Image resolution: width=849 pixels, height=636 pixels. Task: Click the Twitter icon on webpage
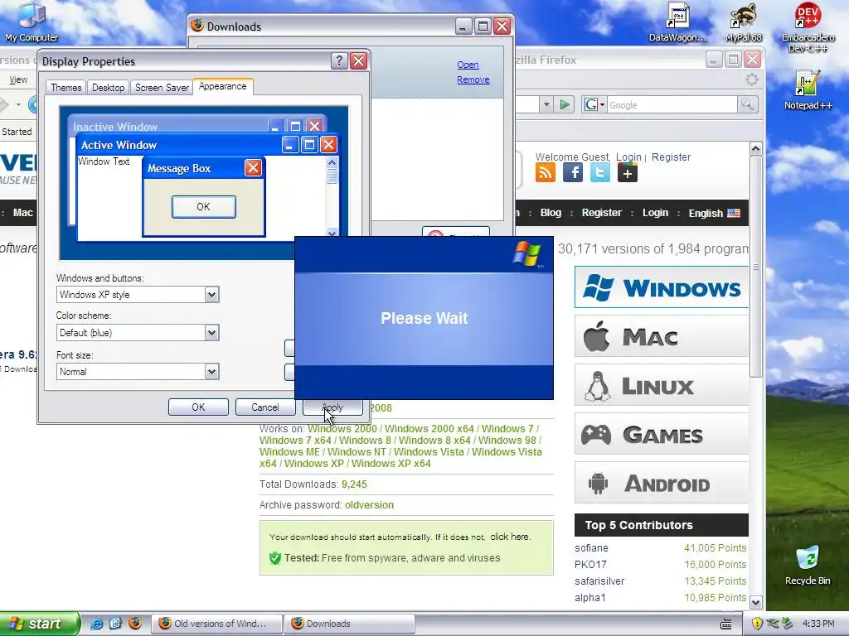600,173
